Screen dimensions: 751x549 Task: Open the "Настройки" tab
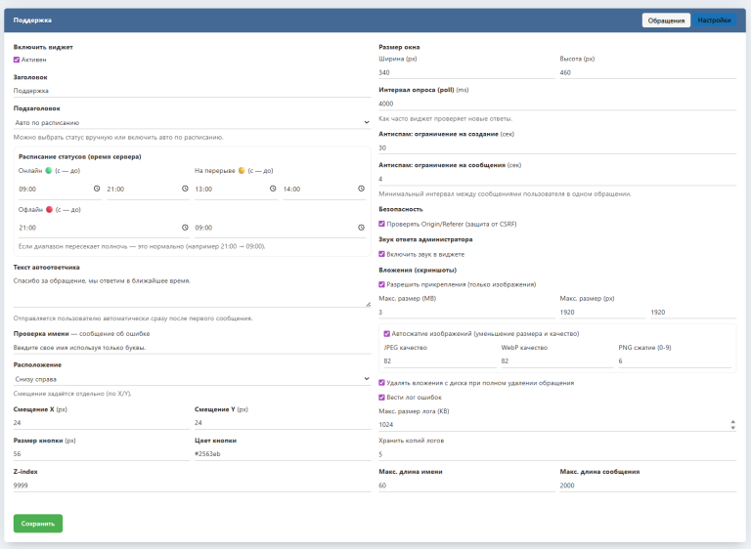pos(714,20)
